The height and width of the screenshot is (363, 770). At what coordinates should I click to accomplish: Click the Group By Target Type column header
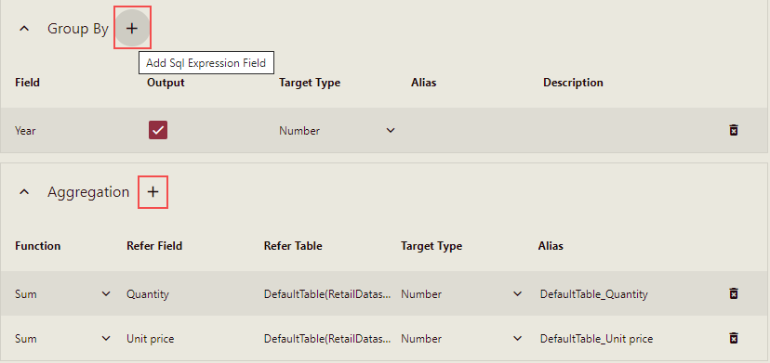[310, 83]
